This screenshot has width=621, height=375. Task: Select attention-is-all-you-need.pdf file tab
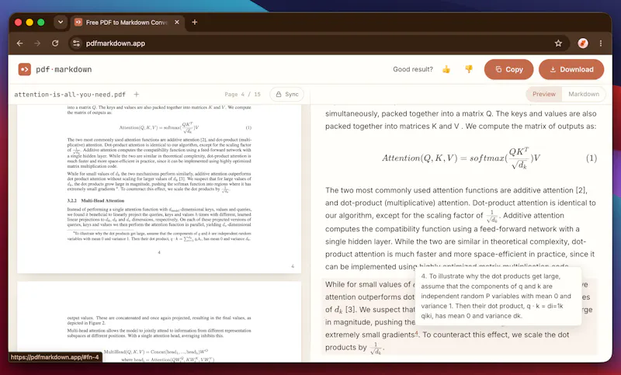tap(70, 94)
